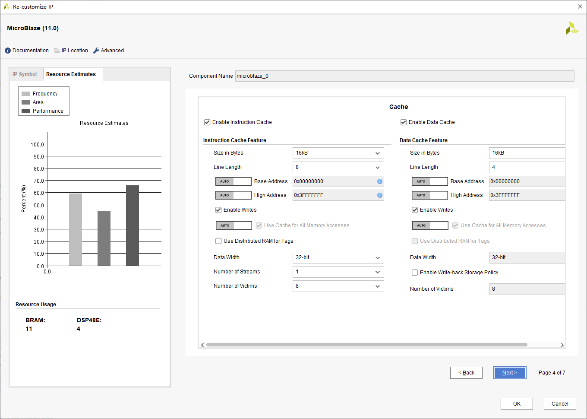Click the Vivado icon in title bar
This screenshot has width=587, height=419.
(x=7, y=6)
